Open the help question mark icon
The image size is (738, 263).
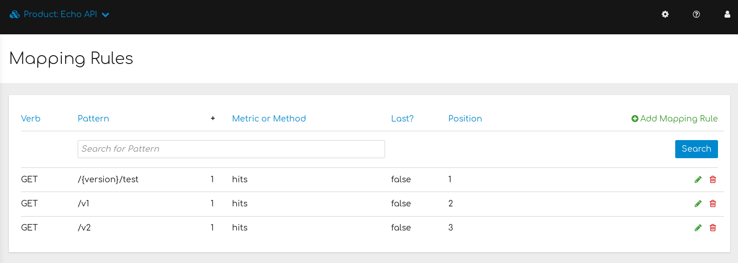(x=696, y=14)
